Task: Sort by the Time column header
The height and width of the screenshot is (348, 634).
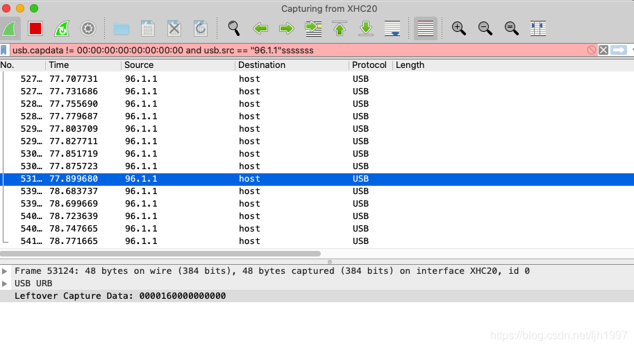Action: point(83,65)
